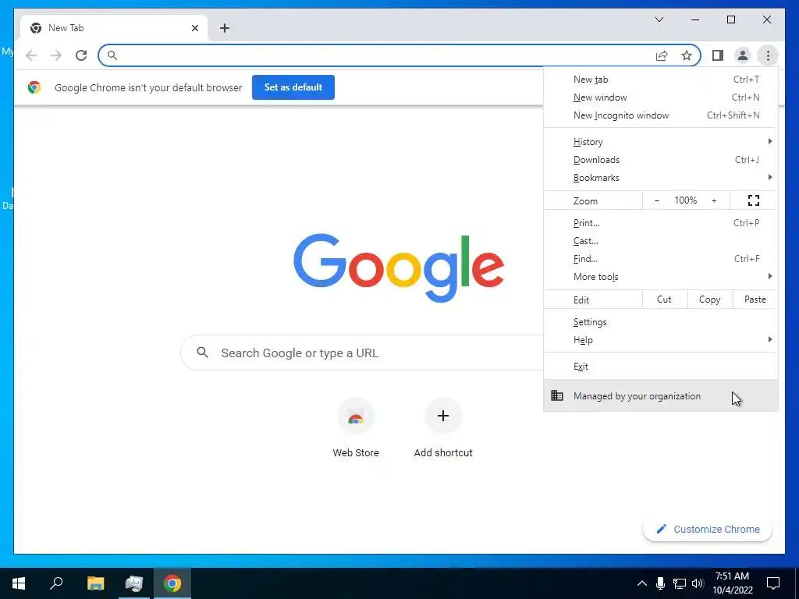Select New window in the menu

(x=660, y=97)
